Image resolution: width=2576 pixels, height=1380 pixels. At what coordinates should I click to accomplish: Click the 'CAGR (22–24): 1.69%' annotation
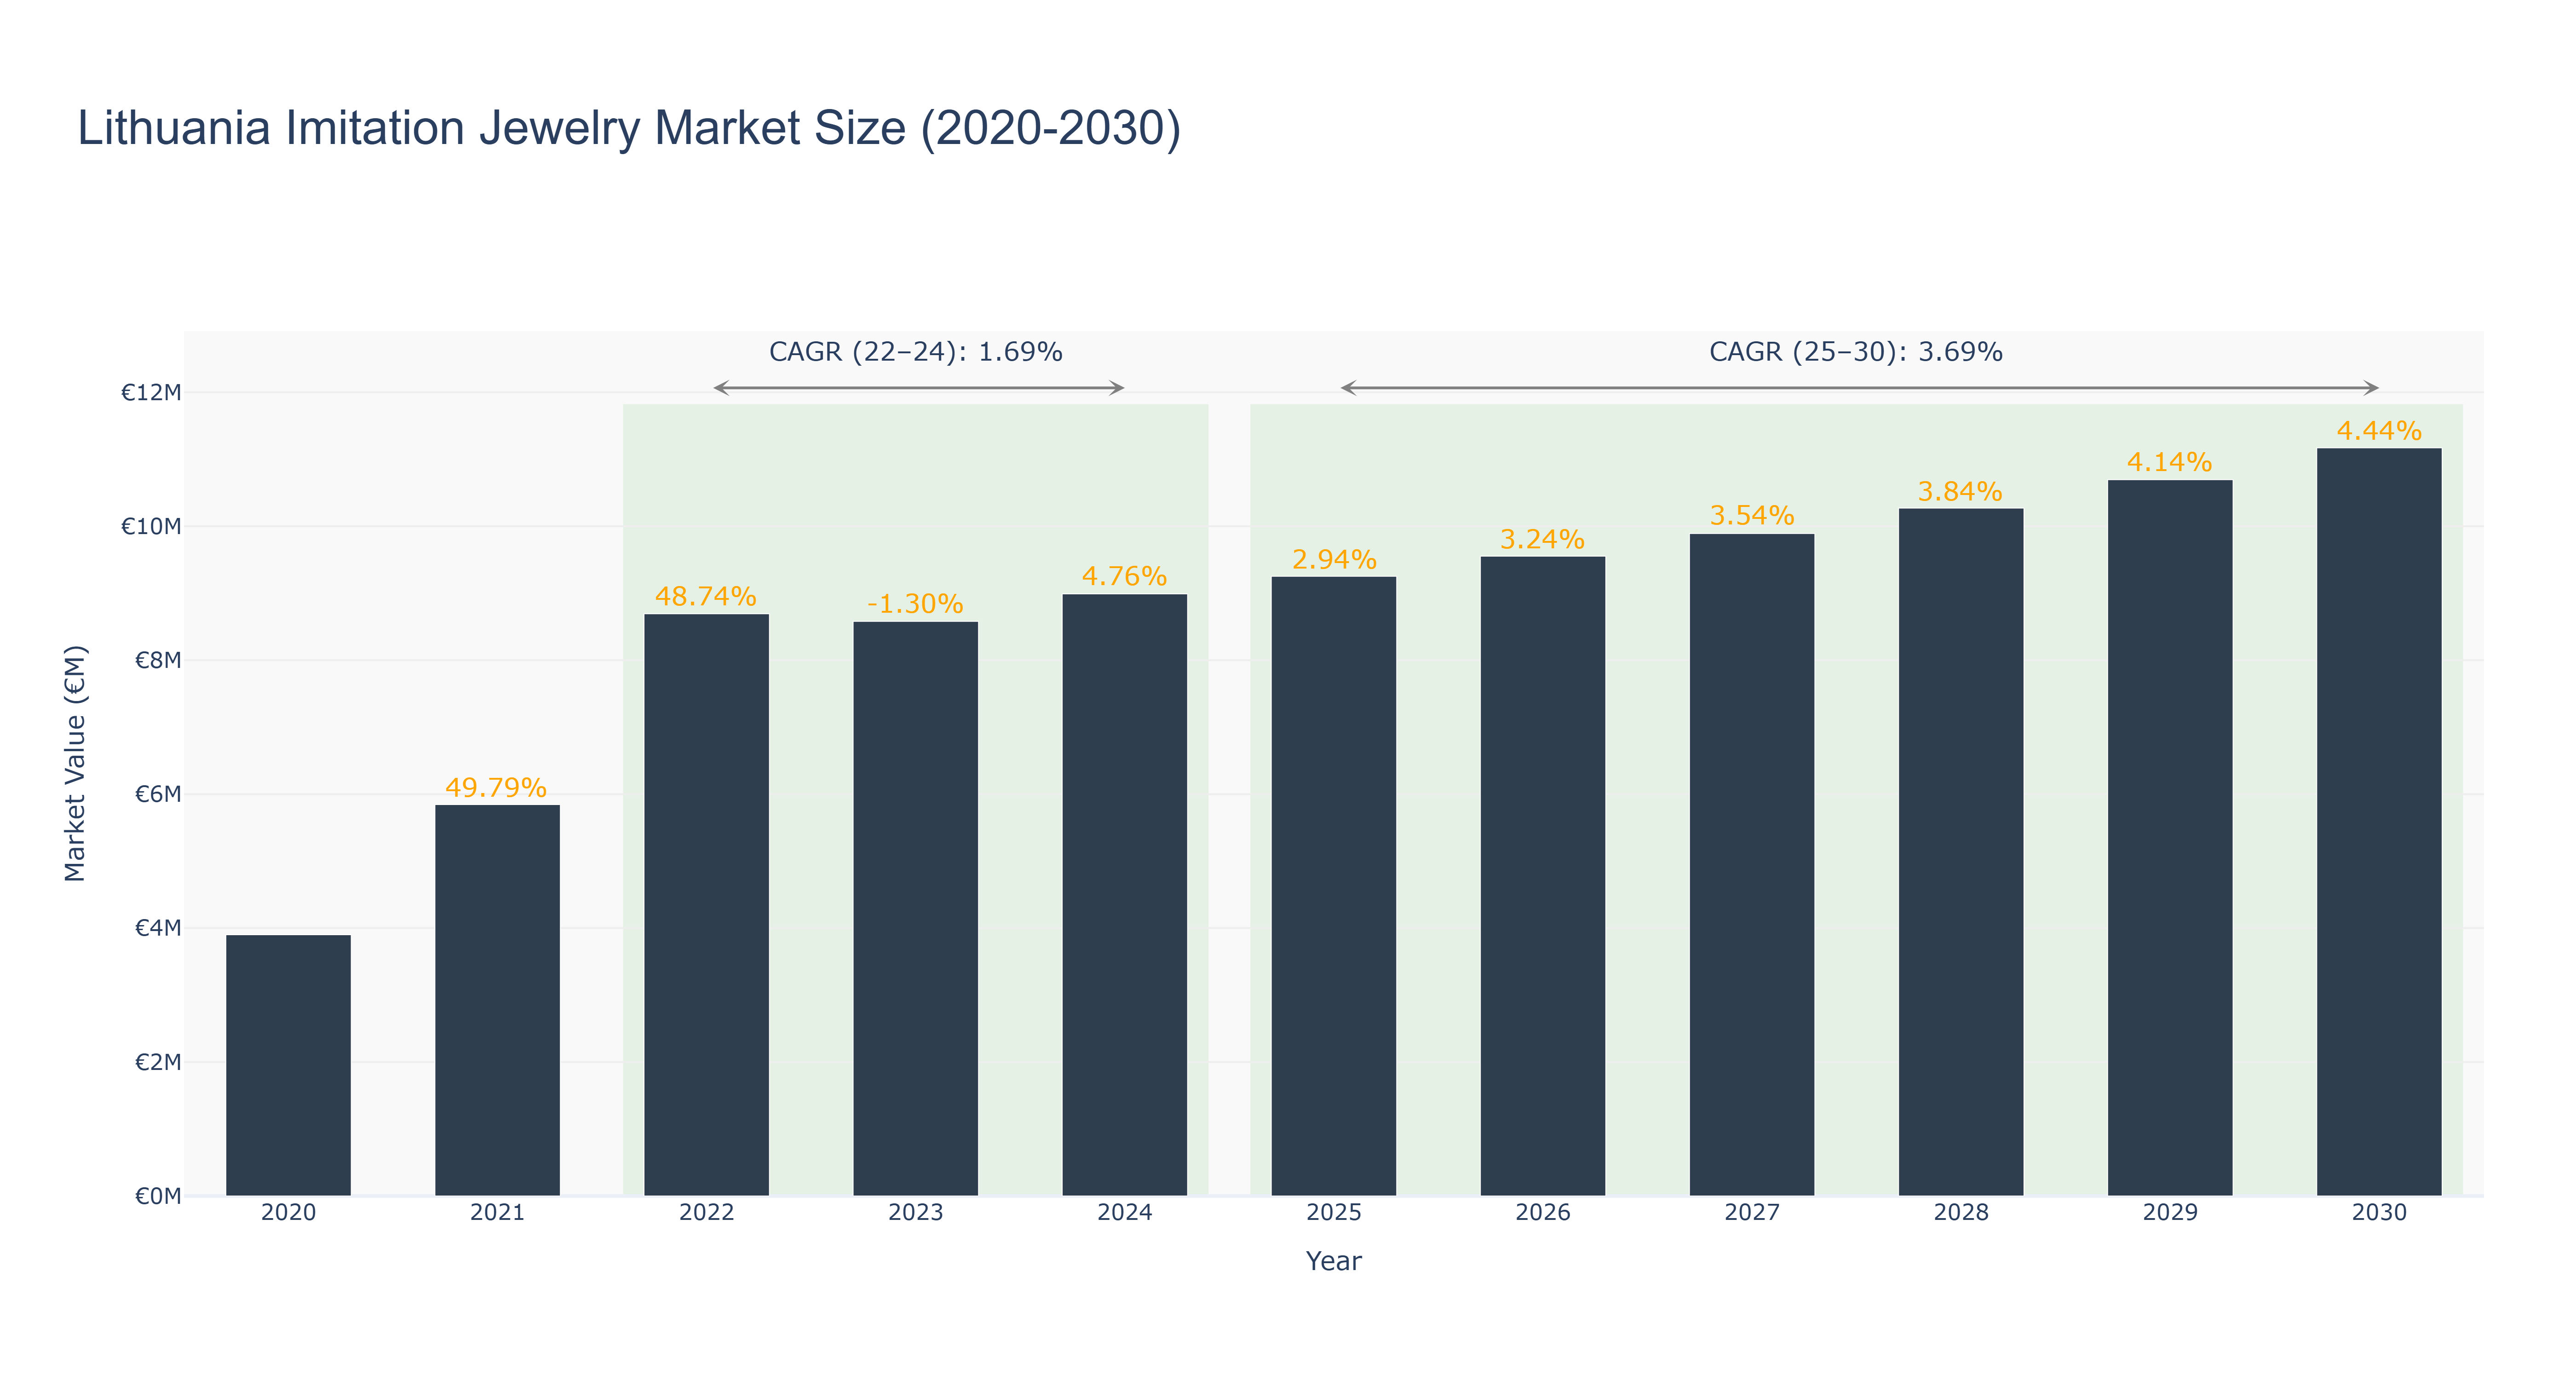(915, 352)
